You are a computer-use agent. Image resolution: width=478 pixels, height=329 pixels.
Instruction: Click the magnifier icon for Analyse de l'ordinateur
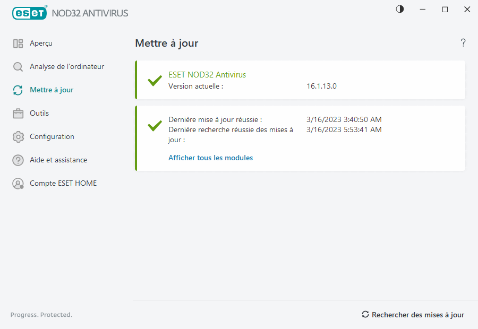pyautogui.click(x=18, y=67)
